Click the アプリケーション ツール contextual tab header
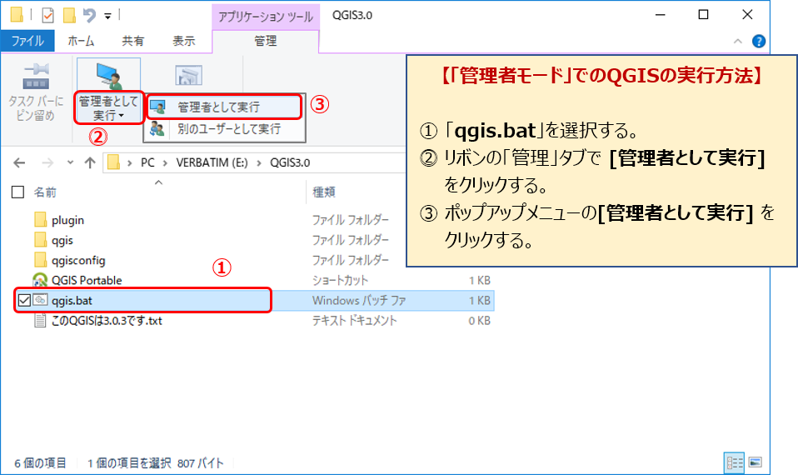This screenshot has width=798, height=475. click(x=265, y=17)
